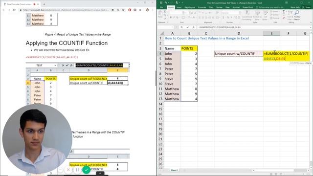
Task: Click Chrome zoom magnifier icon in address bar
Action: pos(118,10)
